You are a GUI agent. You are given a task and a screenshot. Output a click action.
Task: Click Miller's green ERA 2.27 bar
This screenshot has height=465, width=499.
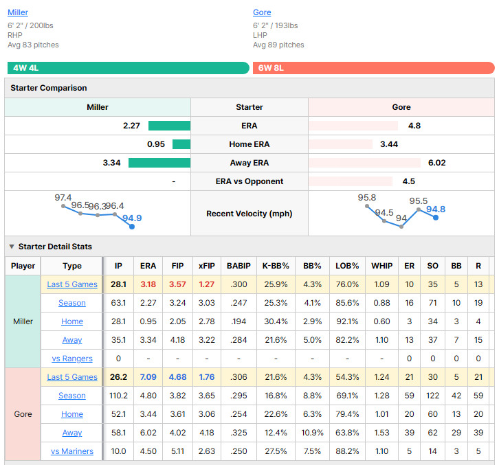coord(169,126)
